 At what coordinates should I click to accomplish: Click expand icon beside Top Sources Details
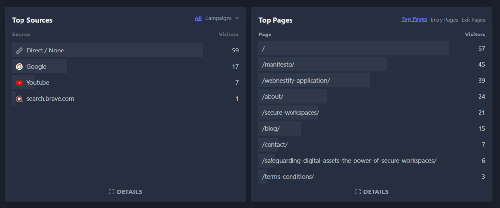pos(111,192)
